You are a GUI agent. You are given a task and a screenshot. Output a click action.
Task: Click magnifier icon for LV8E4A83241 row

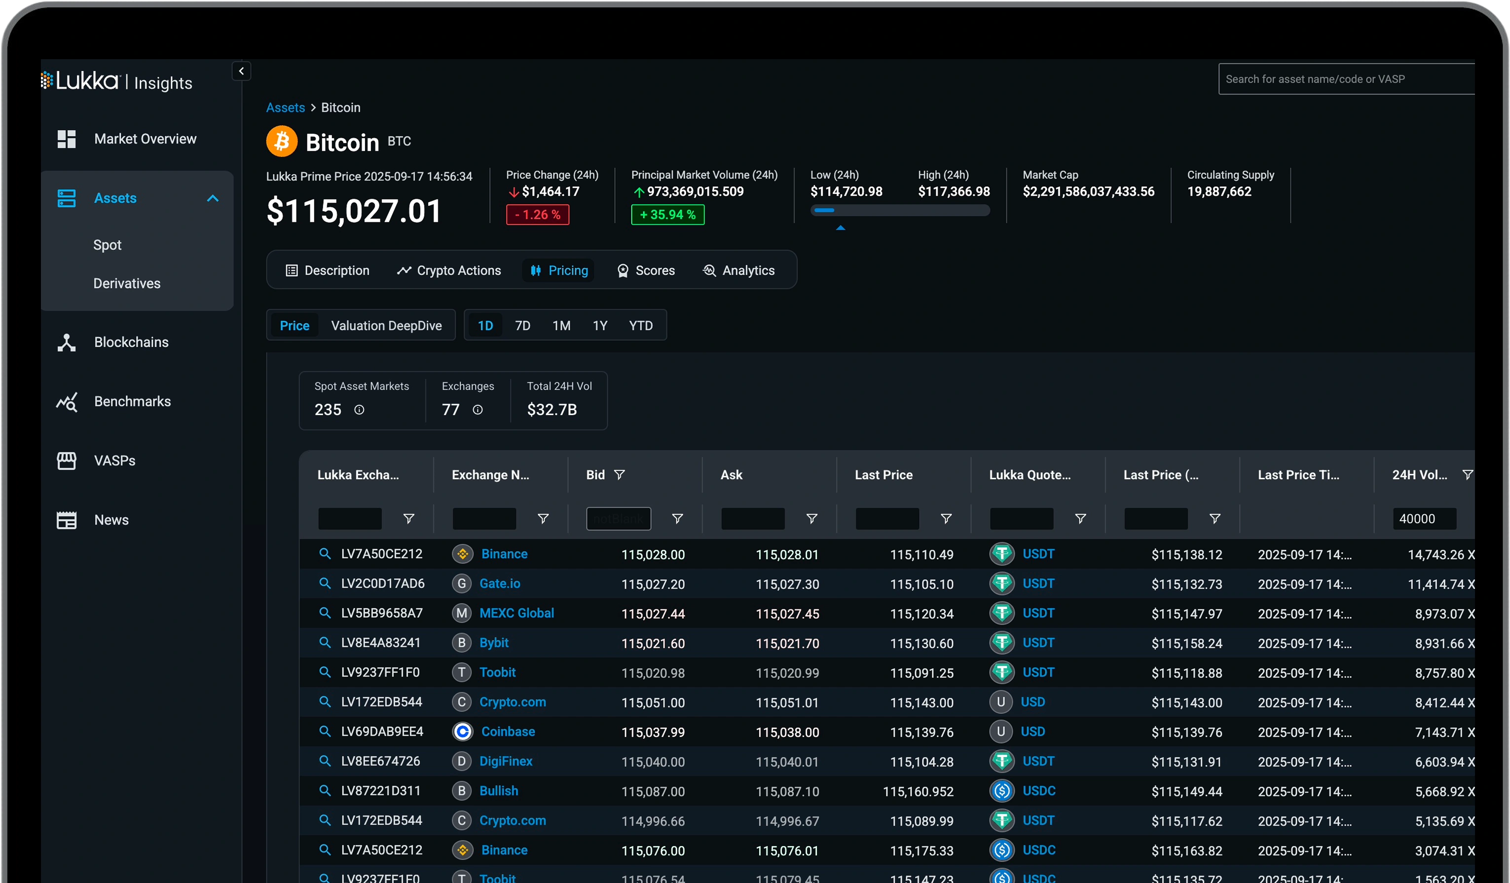pyautogui.click(x=325, y=642)
